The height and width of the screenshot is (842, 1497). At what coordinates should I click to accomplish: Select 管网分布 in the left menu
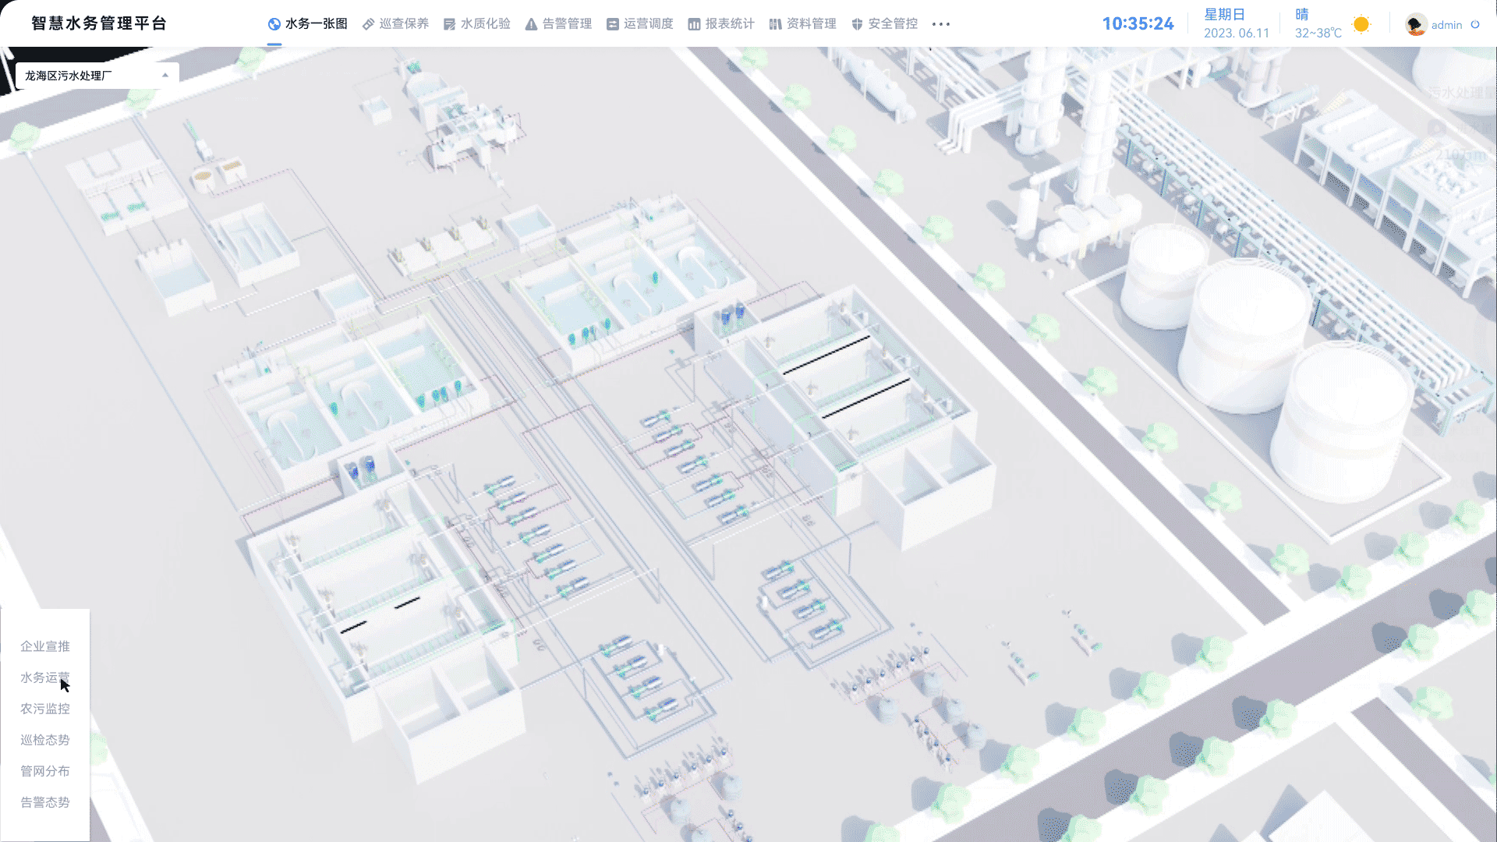pos(45,771)
